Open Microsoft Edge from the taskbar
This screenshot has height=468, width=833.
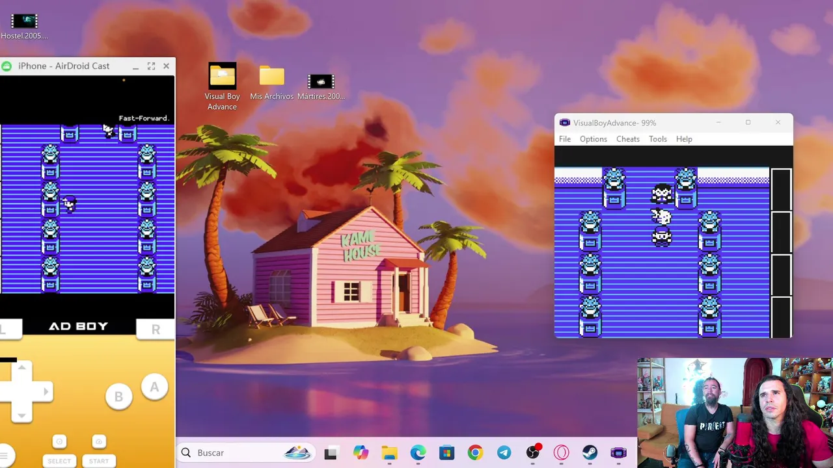418,453
